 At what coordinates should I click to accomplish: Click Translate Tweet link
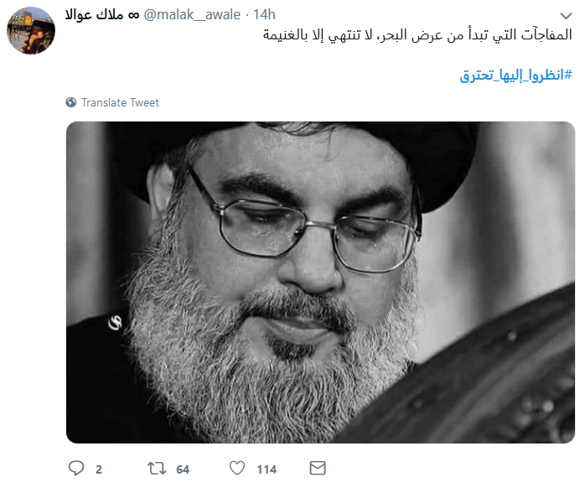coord(120,102)
